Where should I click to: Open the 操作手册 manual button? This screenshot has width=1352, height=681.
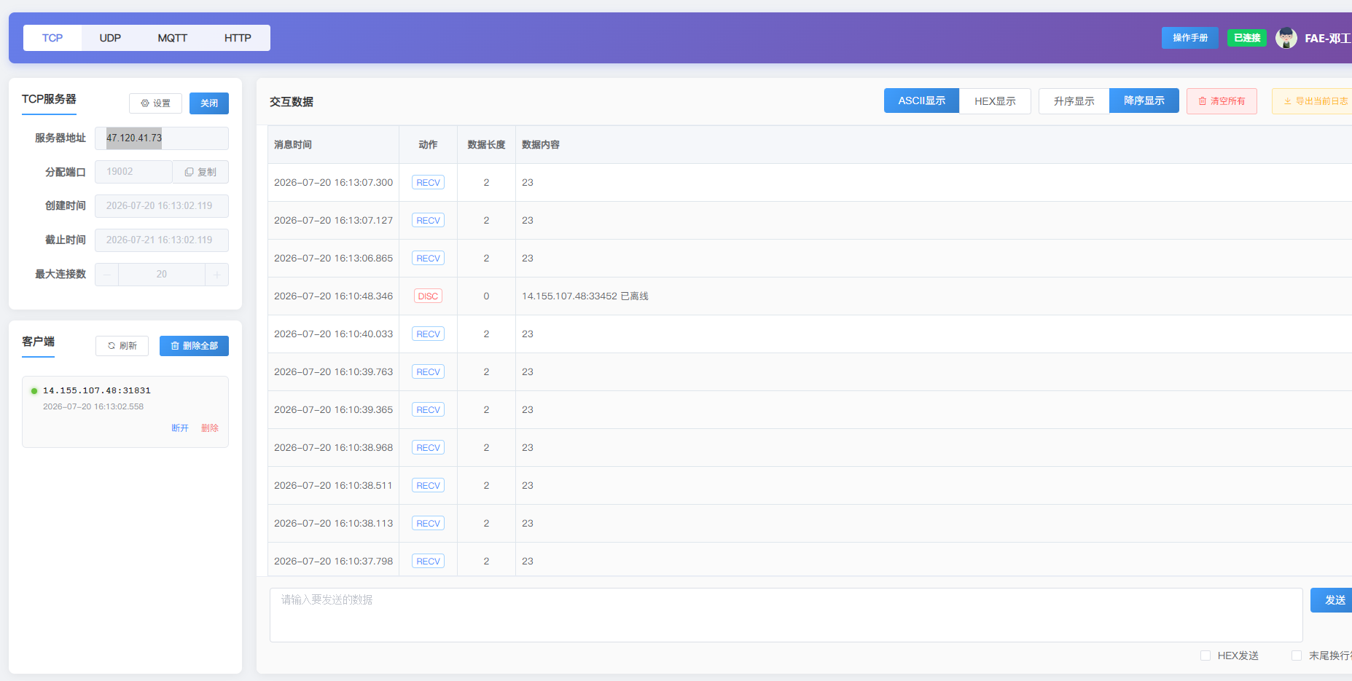pos(1190,38)
